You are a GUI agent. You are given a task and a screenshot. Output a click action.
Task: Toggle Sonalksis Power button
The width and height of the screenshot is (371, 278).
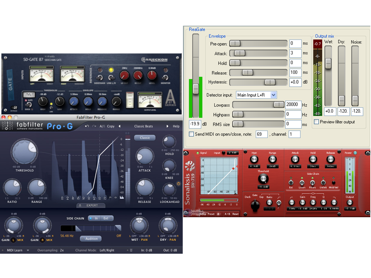pyautogui.click(x=355, y=153)
